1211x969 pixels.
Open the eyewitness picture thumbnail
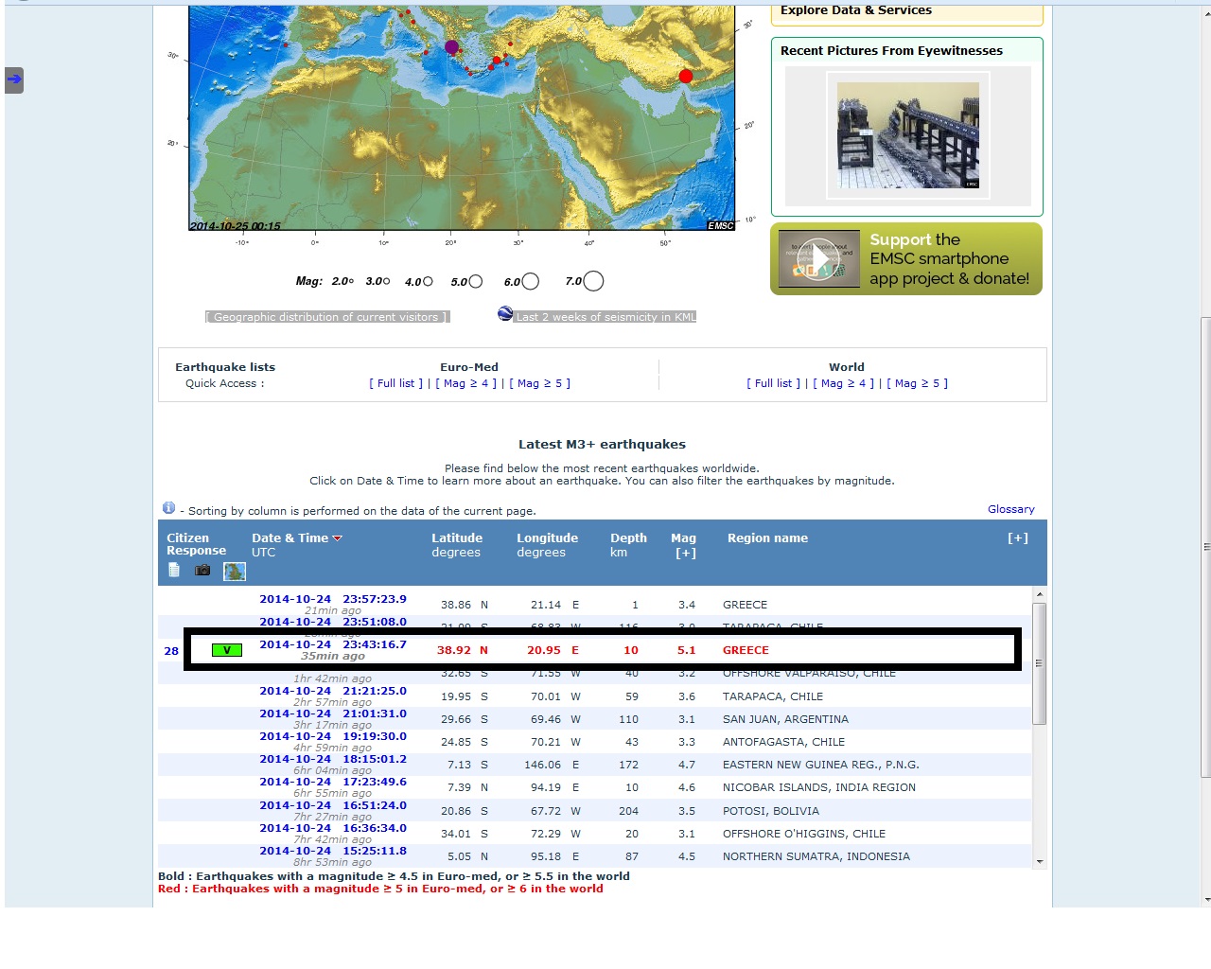pos(907,135)
